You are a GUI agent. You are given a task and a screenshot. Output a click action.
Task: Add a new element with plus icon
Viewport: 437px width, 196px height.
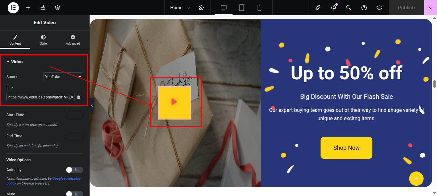(x=28, y=8)
